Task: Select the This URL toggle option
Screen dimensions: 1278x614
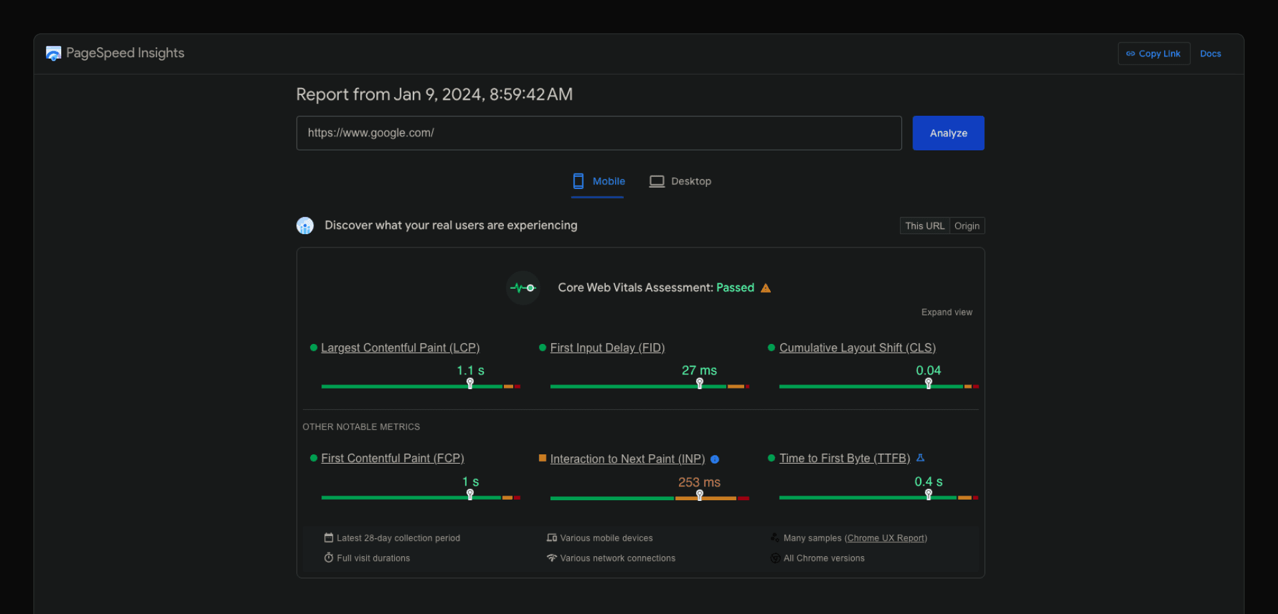Action: click(x=924, y=226)
